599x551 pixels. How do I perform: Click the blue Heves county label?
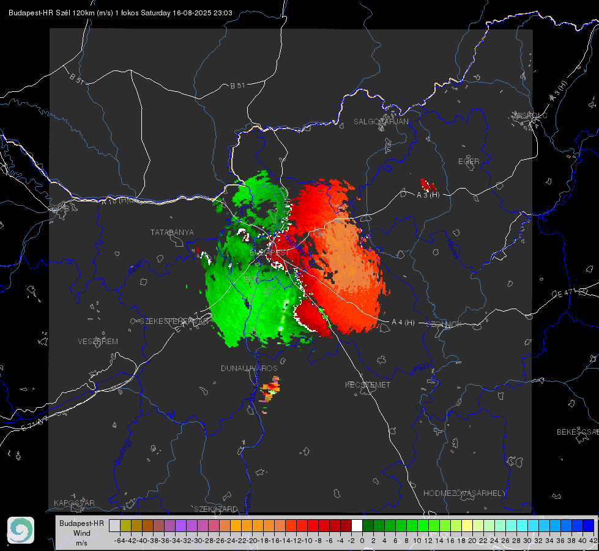(x=452, y=249)
